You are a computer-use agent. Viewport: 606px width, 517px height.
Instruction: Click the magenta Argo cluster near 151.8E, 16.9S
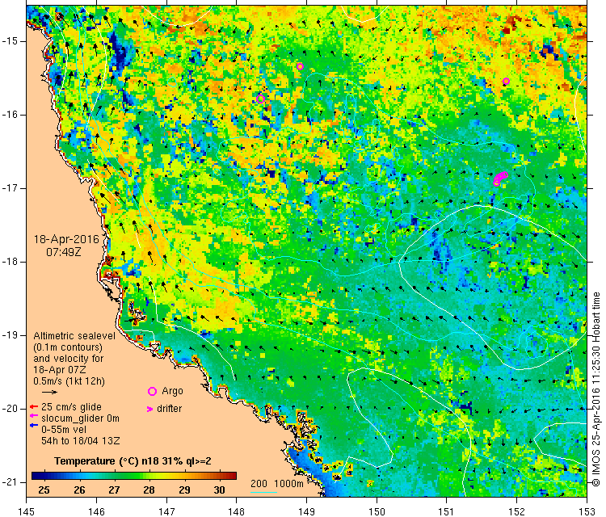click(500, 179)
